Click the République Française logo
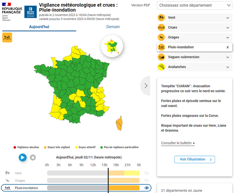The image size is (234, 193). point(12,12)
